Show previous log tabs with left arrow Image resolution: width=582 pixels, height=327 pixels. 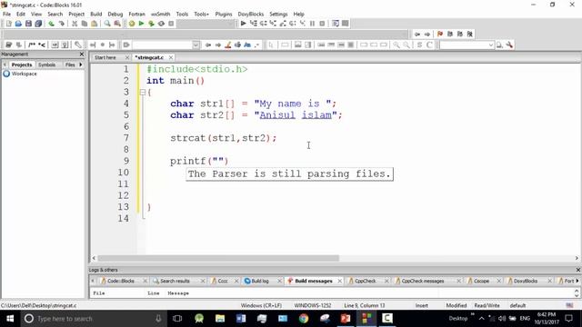pyautogui.click(x=93, y=281)
